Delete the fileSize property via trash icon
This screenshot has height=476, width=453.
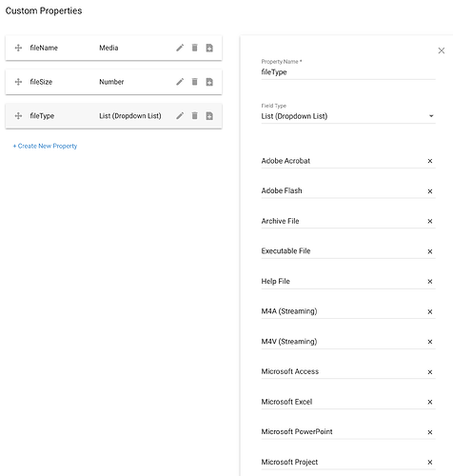tap(194, 82)
